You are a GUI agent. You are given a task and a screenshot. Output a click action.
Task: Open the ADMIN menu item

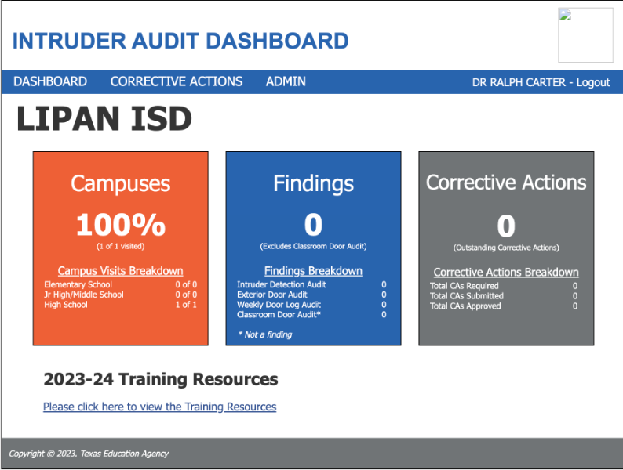click(286, 81)
